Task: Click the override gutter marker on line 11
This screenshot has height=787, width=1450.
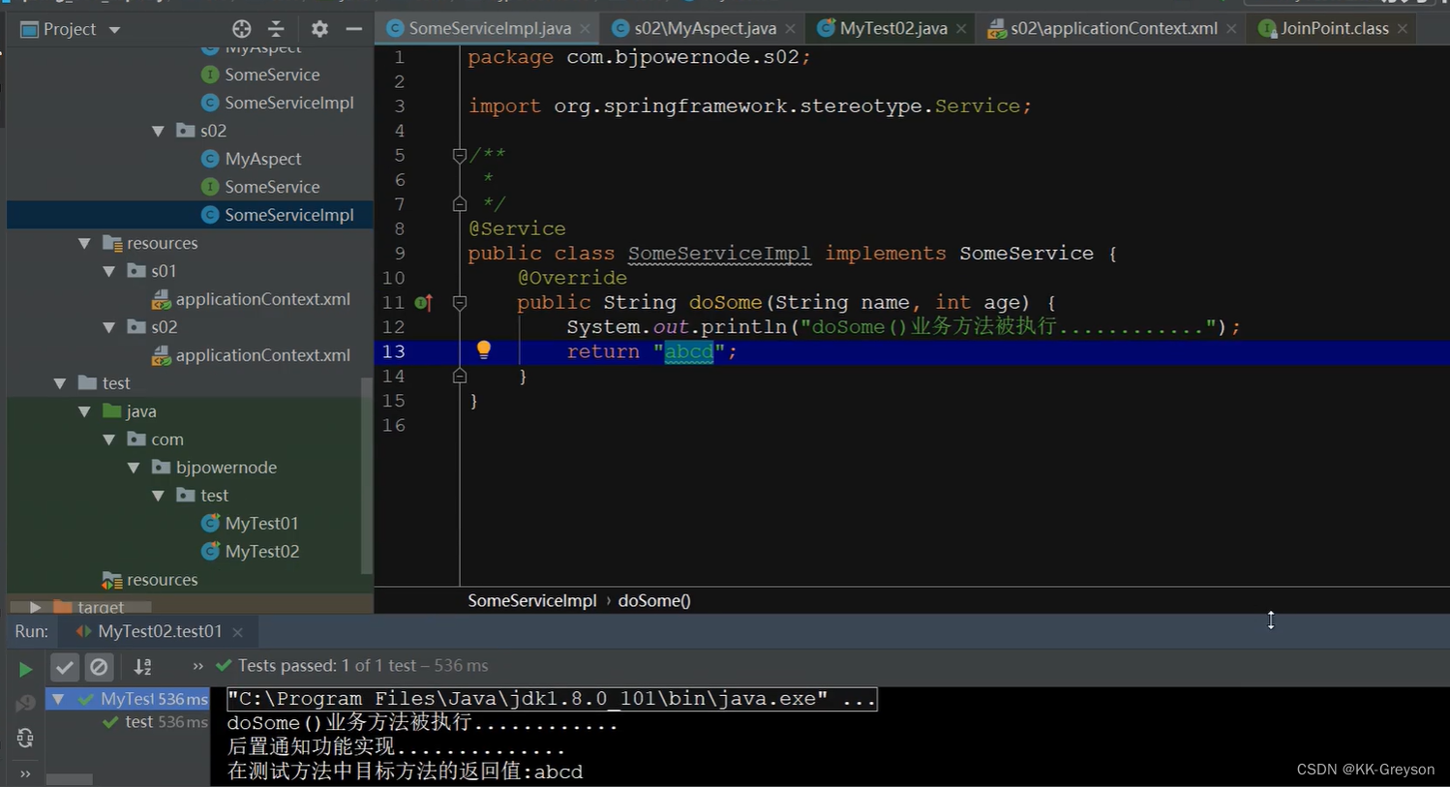Action: (x=423, y=303)
